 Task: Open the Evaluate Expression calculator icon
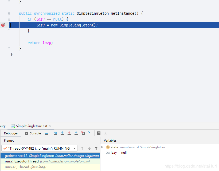pyautogui.click(x=99, y=133)
